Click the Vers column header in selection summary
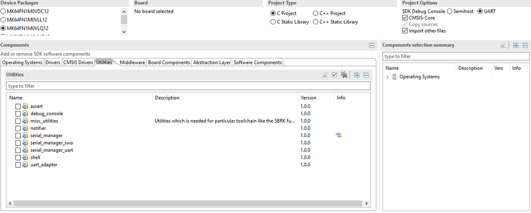531x213 pixels. 501,68
